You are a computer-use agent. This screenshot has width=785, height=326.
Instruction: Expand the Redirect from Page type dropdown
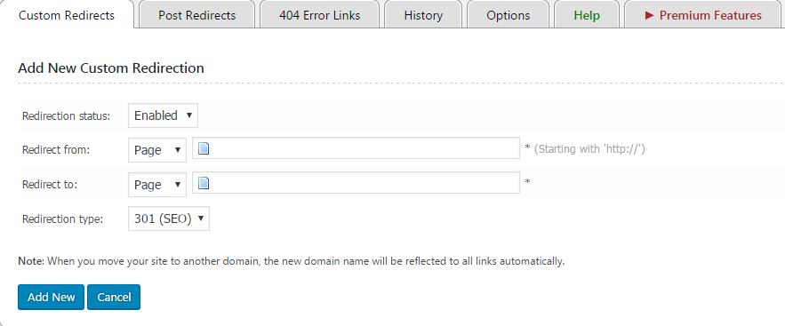(157, 150)
